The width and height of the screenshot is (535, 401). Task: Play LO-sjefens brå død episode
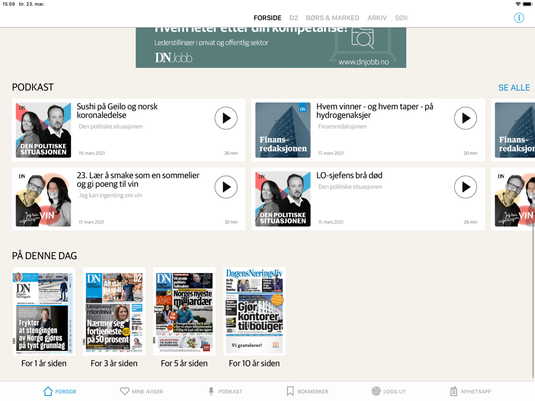(465, 187)
